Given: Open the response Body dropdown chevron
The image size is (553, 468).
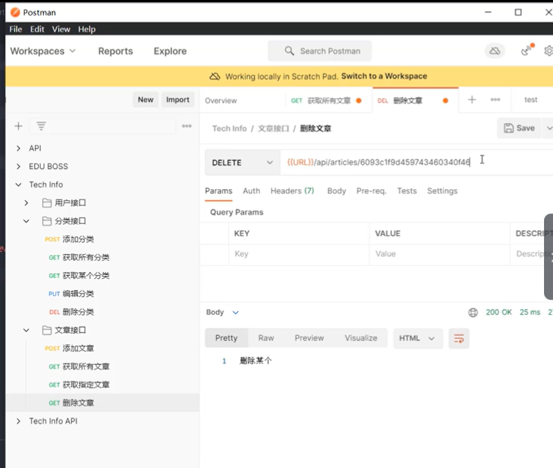Looking at the screenshot, I should point(235,313).
